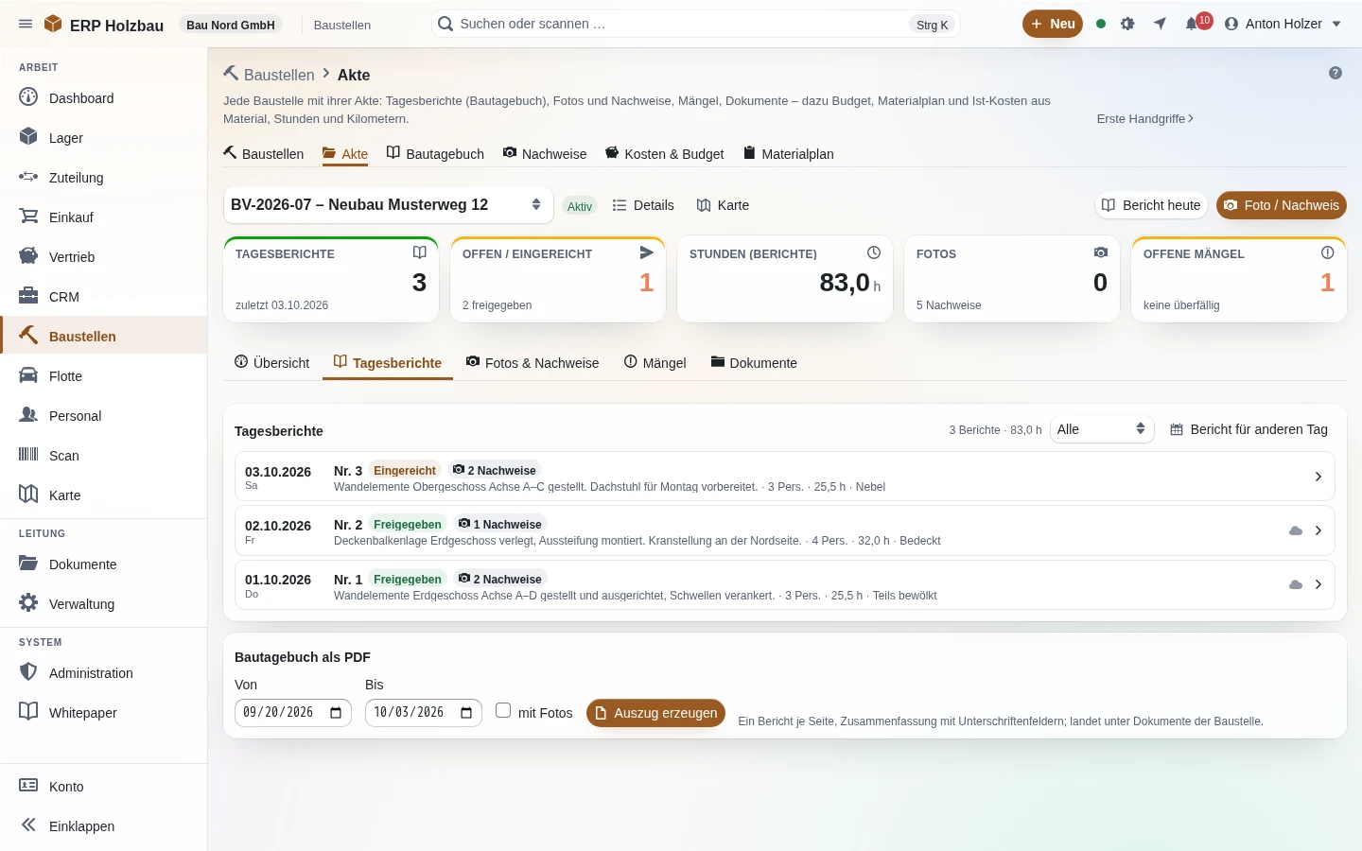1362x851 pixels.
Task: Expand the report row Nr. 1 chevron
Action: click(x=1318, y=584)
